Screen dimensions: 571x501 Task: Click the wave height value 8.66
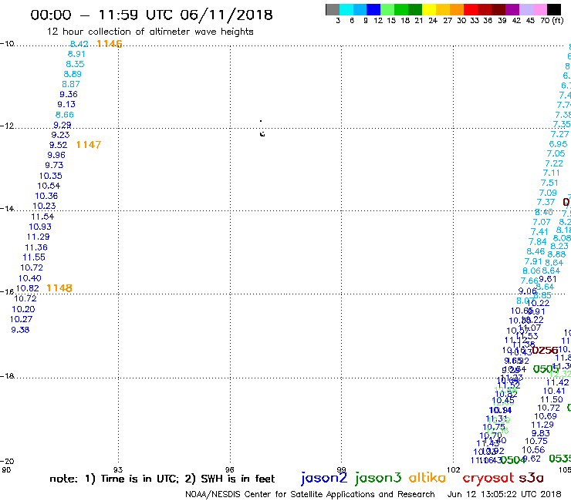coord(65,115)
